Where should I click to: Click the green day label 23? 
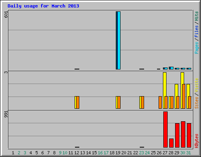[141, 153]
